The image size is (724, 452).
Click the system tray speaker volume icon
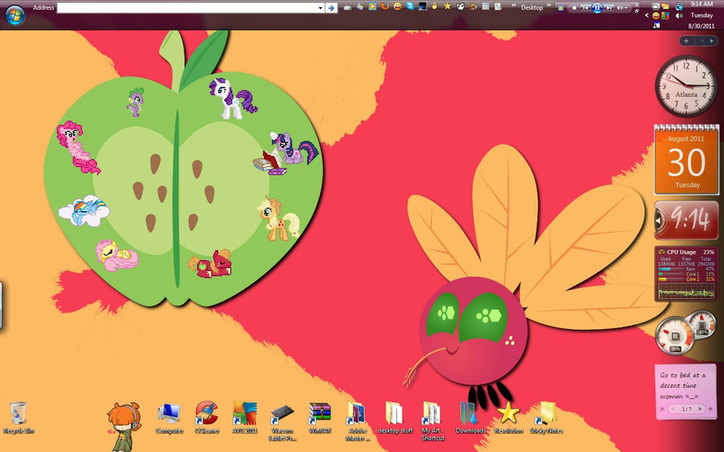679,16
